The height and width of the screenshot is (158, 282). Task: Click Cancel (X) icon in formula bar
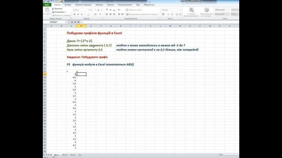(x=72, y=22)
